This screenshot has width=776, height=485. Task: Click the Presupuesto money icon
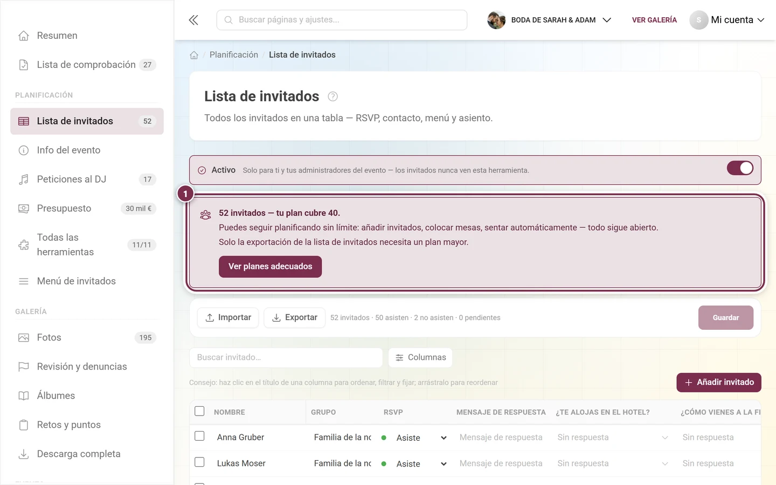24,209
